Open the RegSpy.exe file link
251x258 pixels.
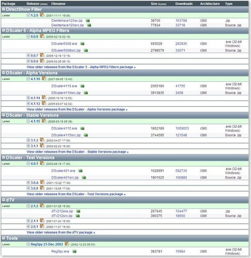pos(60,252)
